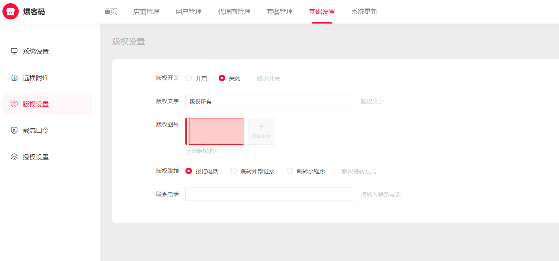
Task: Go to 用户管理 in top navigation
Action: pyautogui.click(x=189, y=12)
